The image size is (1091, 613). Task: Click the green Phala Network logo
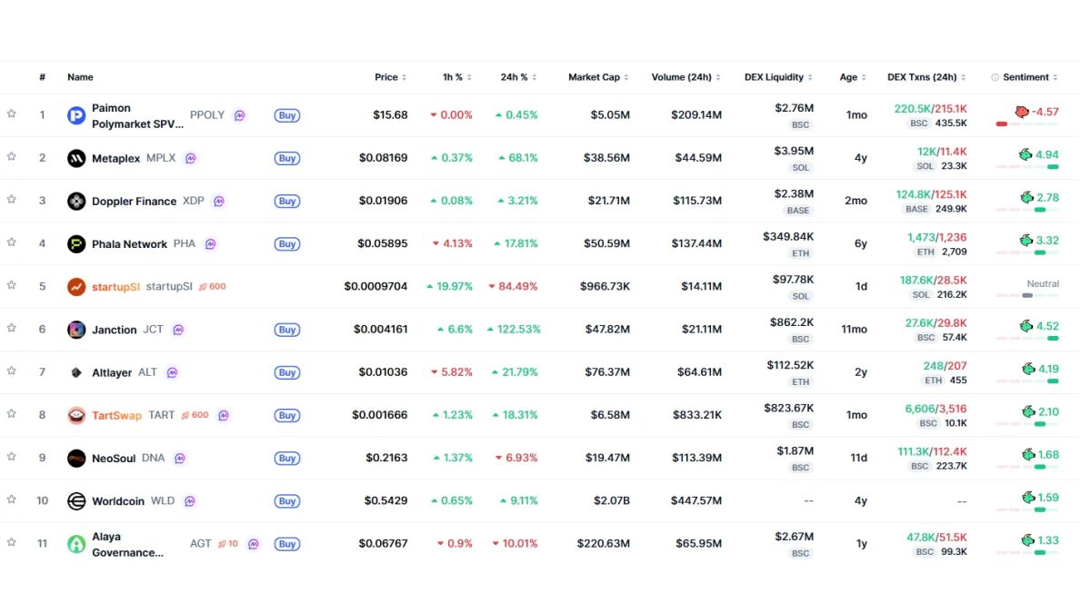[x=76, y=243]
